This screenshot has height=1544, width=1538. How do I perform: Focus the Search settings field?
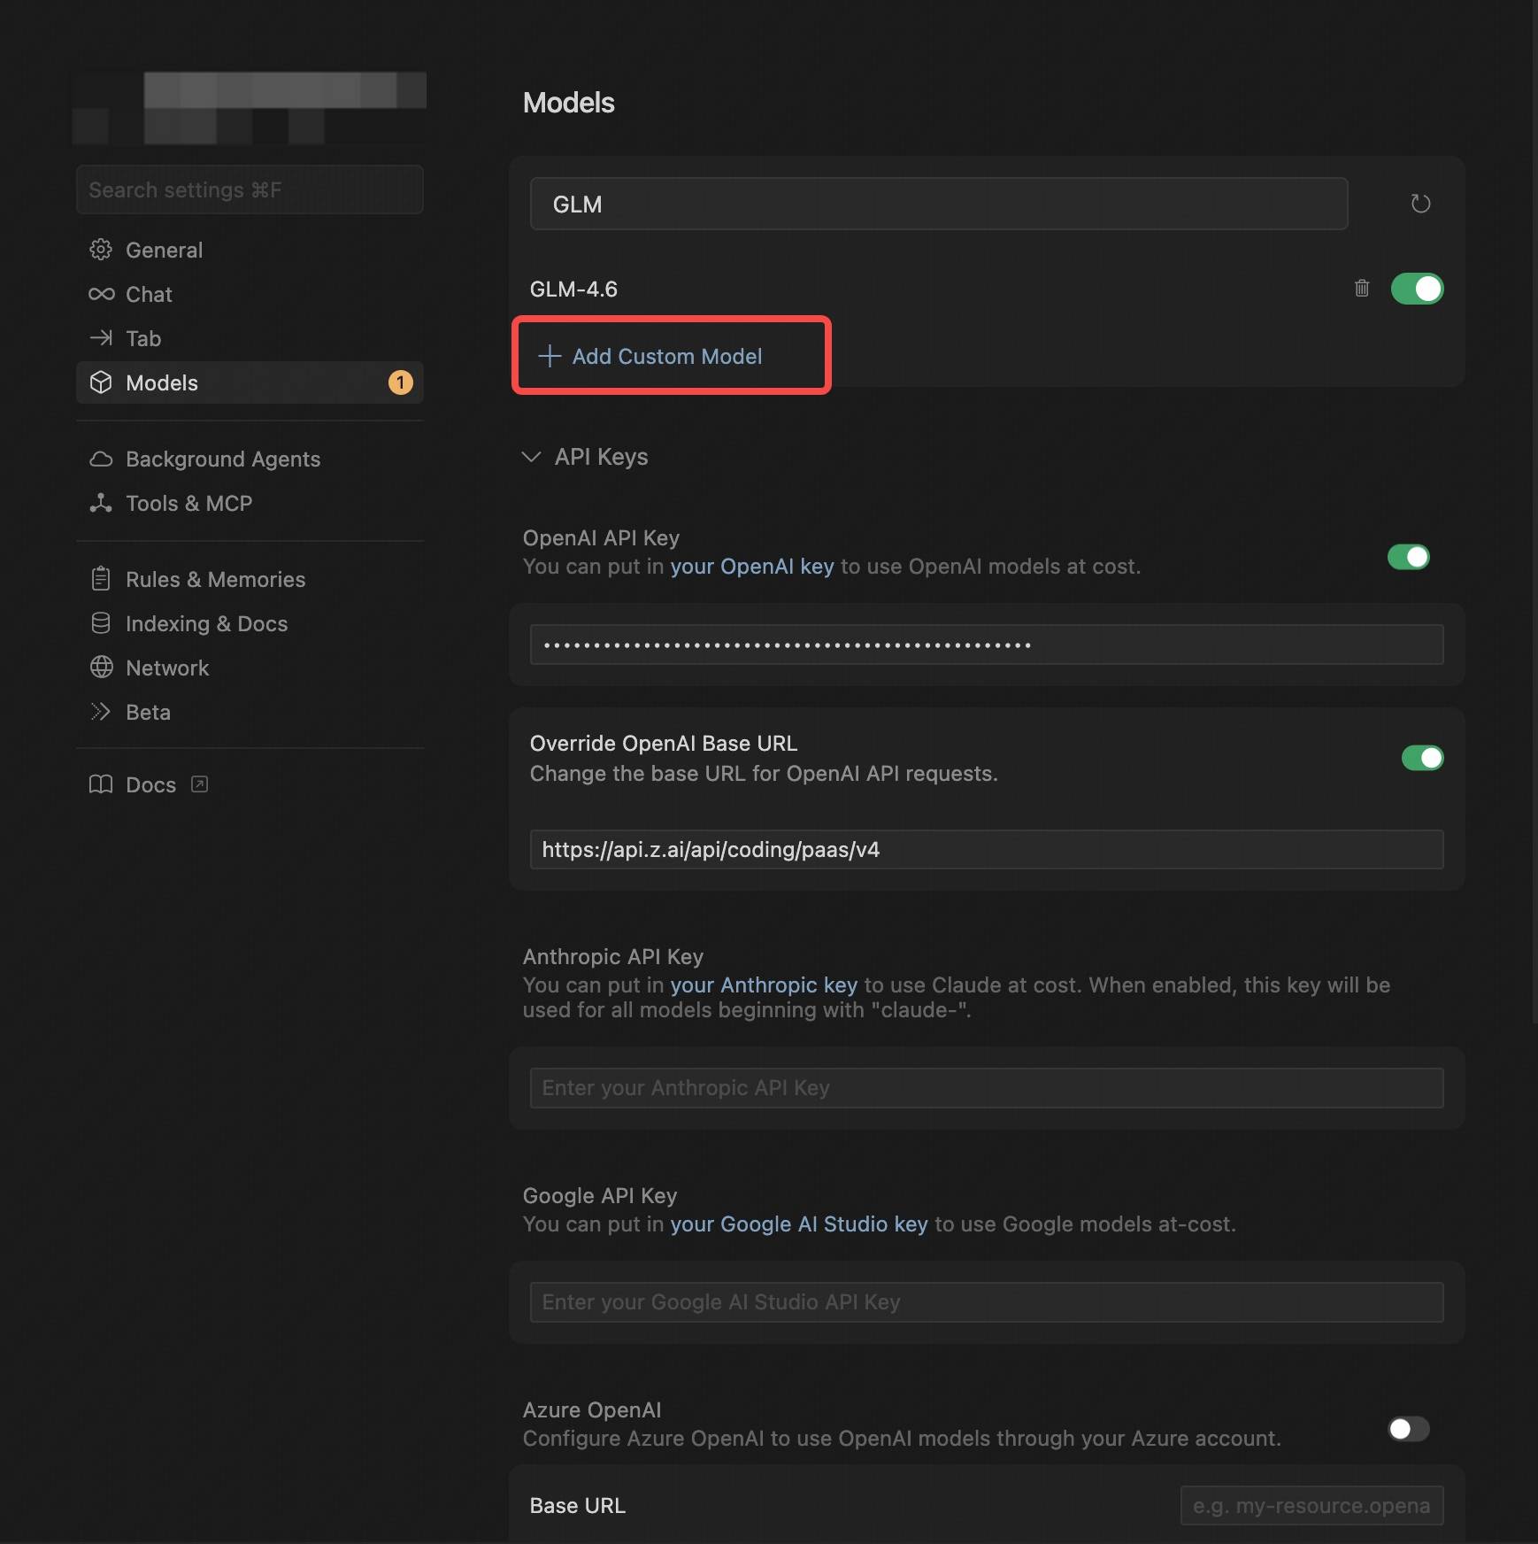point(250,189)
